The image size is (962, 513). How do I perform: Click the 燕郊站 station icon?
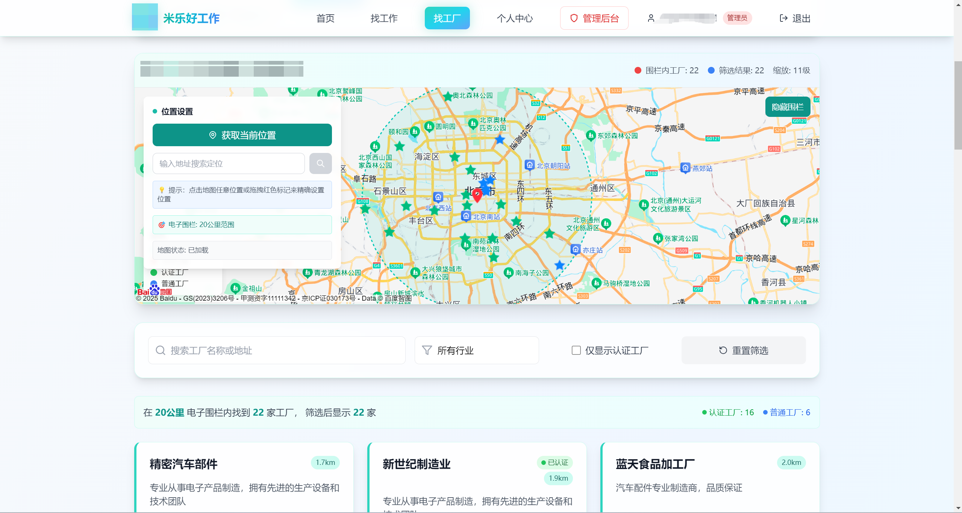click(685, 168)
